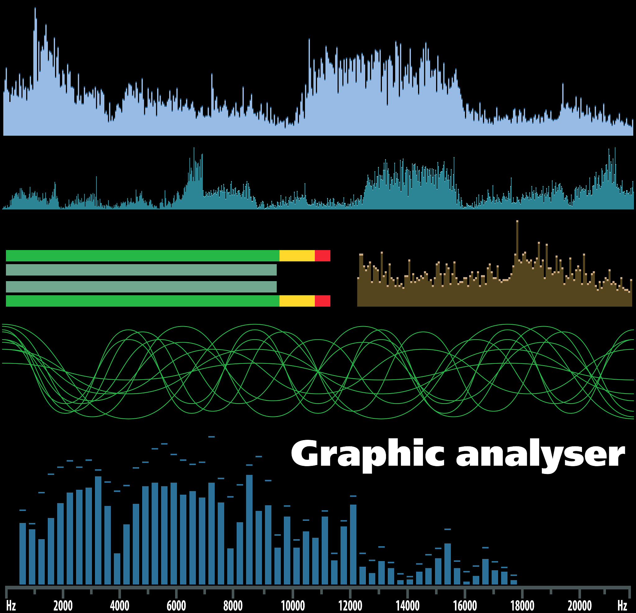Click the lower pale green meter bar
The width and height of the screenshot is (636, 613).
(x=141, y=287)
